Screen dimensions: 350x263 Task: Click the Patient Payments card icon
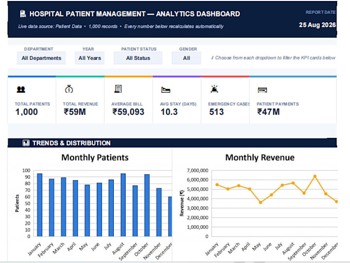[262, 90]
